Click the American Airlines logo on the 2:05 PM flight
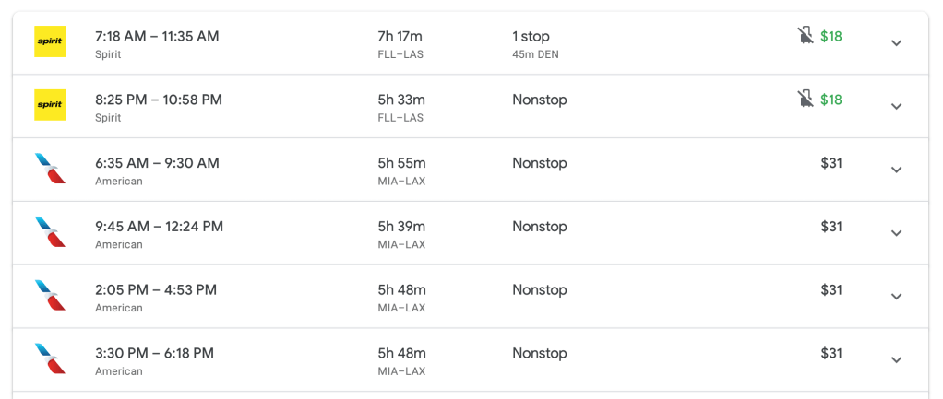 pyautogui.click(x=50, y=296)
